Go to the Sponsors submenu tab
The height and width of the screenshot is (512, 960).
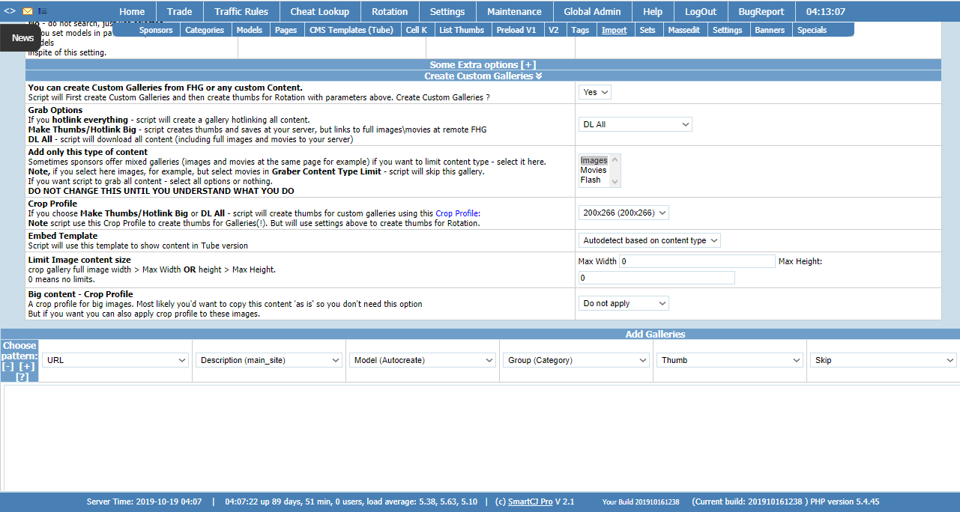pos(156,30)
